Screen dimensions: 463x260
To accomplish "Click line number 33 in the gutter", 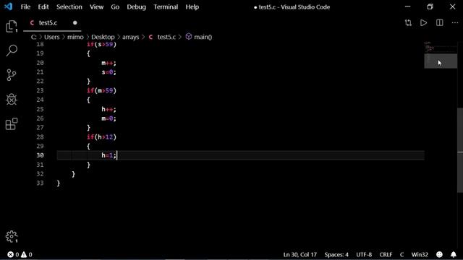I will (x=41, y=183).
